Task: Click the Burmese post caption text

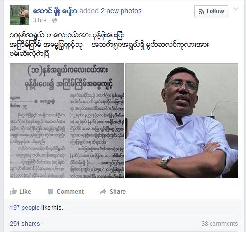Action: click(x=109, y=45)
